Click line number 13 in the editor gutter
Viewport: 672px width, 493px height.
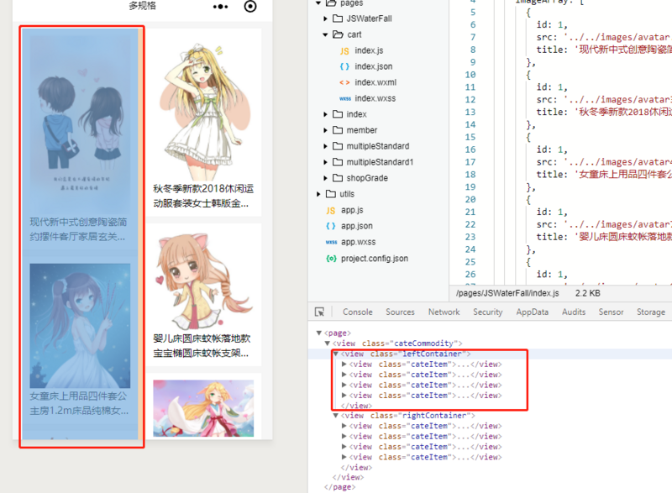(470, 113)
